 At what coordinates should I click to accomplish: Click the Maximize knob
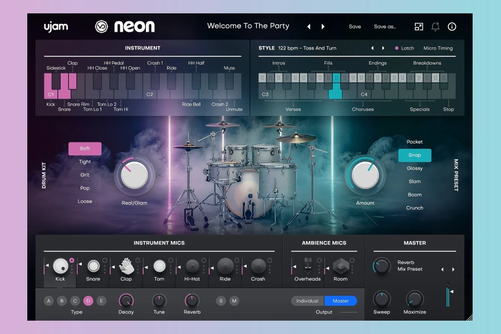(x=414, y=299)
